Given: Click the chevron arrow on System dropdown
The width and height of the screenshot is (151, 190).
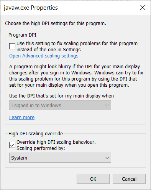Looking at the screenshot, I should coord(107,158).
